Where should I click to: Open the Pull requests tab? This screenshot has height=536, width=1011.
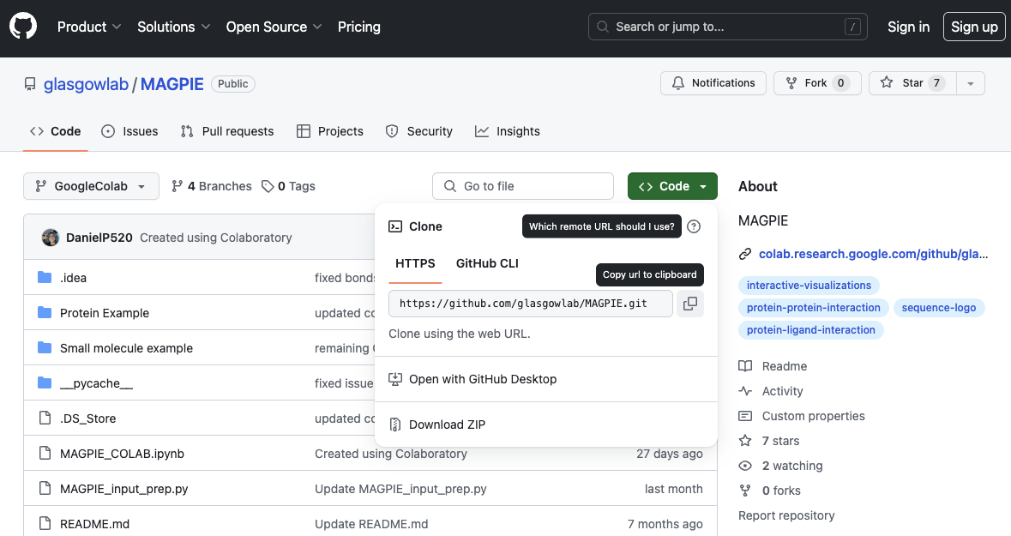click(x=227, y=131)
